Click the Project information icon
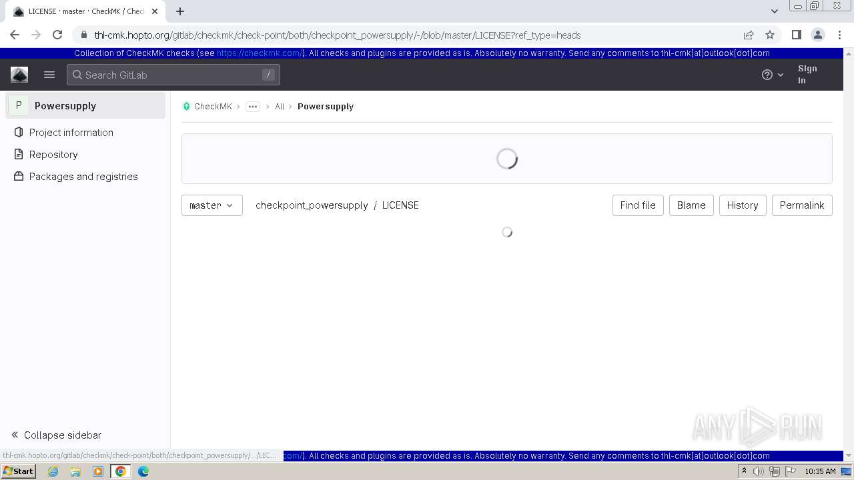This screenshot has height=480, width=854. click(18, 132)
